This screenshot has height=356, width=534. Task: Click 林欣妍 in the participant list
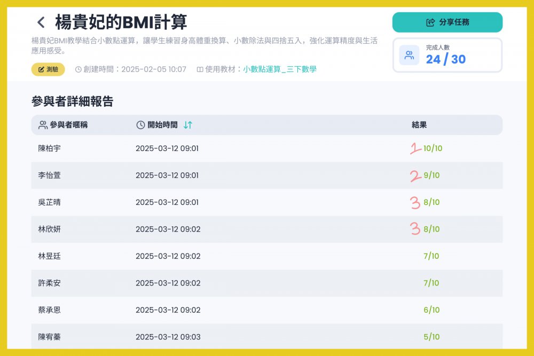tap(49, 229)
